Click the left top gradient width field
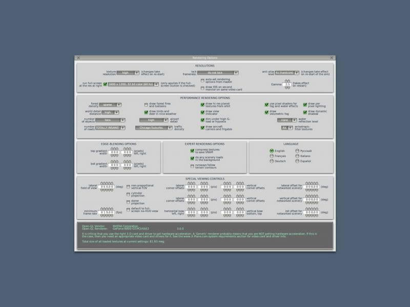Screen dimensions: 410x307 [x=114, y=152]
